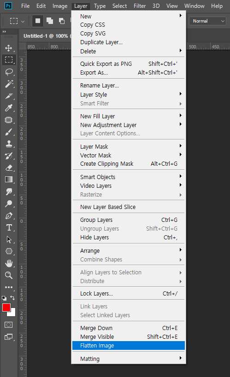Select the Eyedropper tool

[x=9, y=108]
